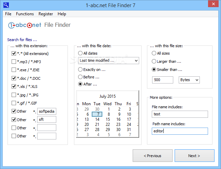Select the Larger than radio button
221x169 pixels.
(x=154, y=61)
